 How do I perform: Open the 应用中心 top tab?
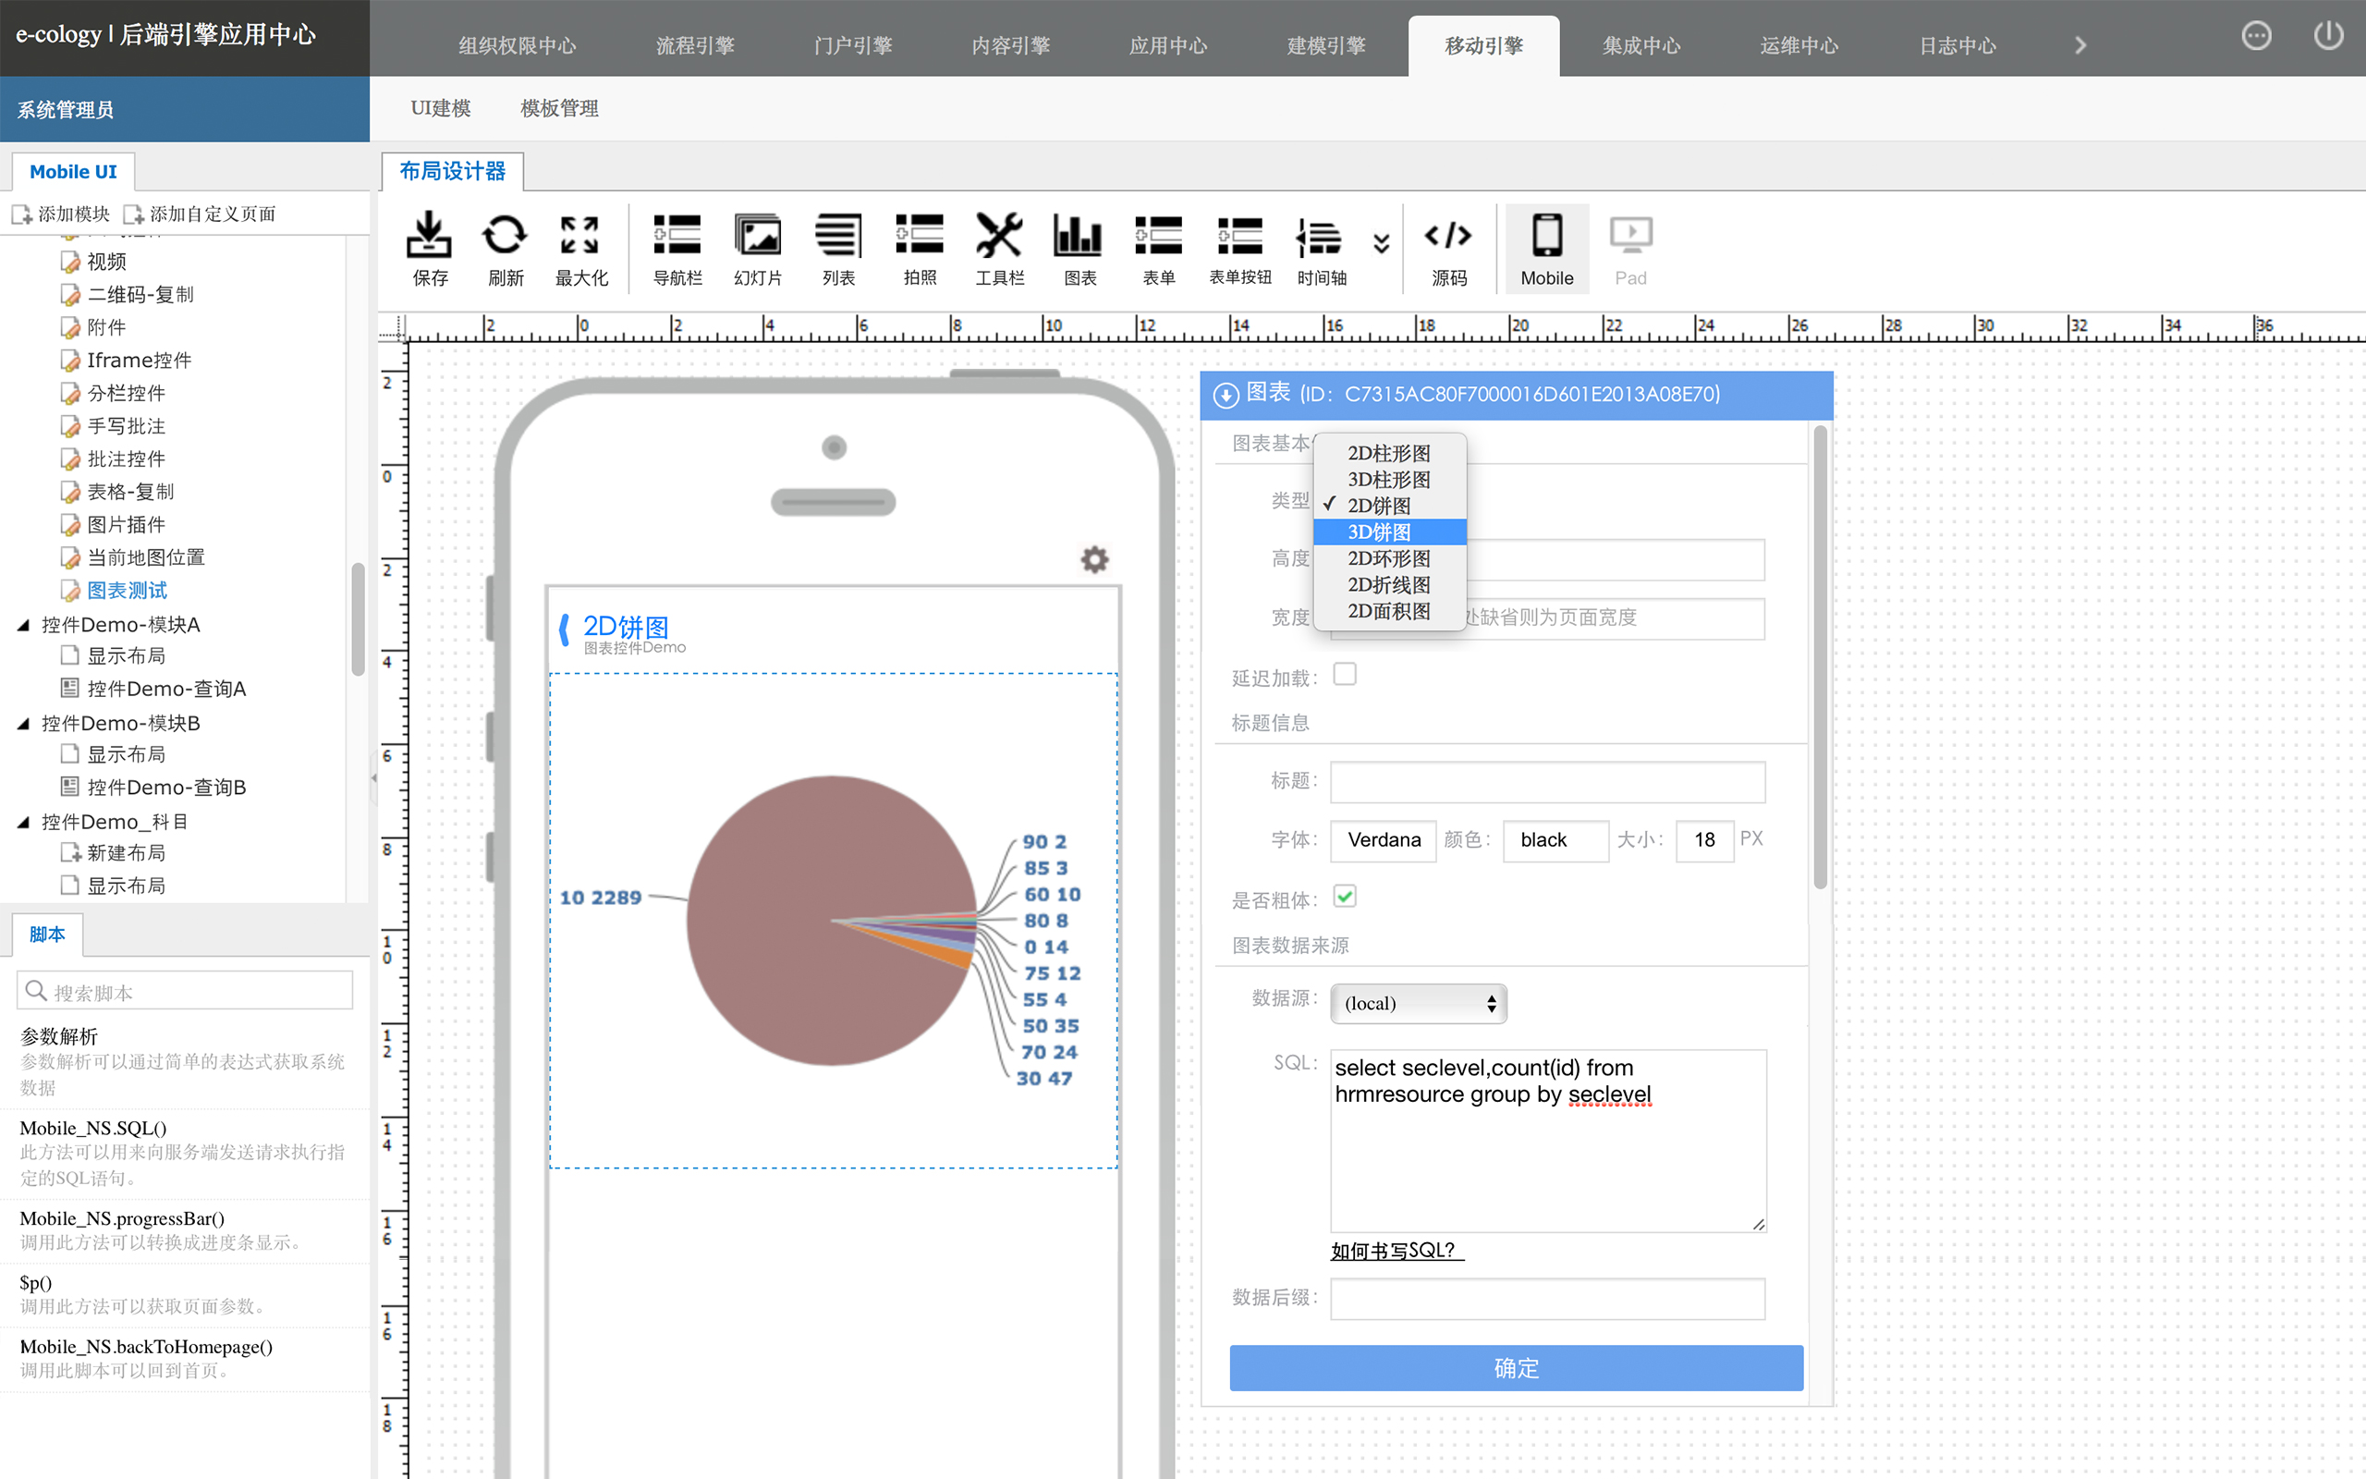[x=1168, y=46]
